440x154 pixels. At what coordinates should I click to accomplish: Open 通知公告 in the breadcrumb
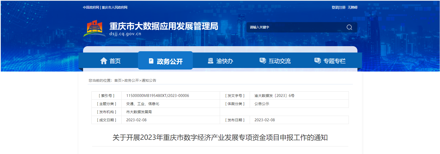149,80
